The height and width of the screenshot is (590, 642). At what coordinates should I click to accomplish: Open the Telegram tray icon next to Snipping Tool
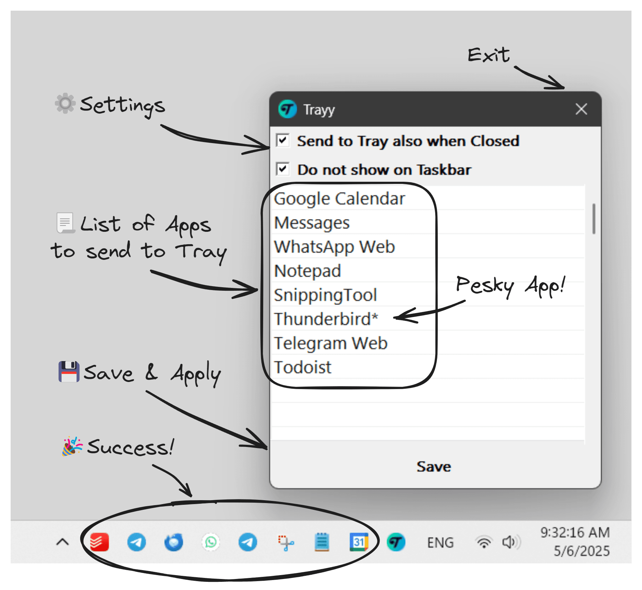pyautogui.click(x=248, y=542)
